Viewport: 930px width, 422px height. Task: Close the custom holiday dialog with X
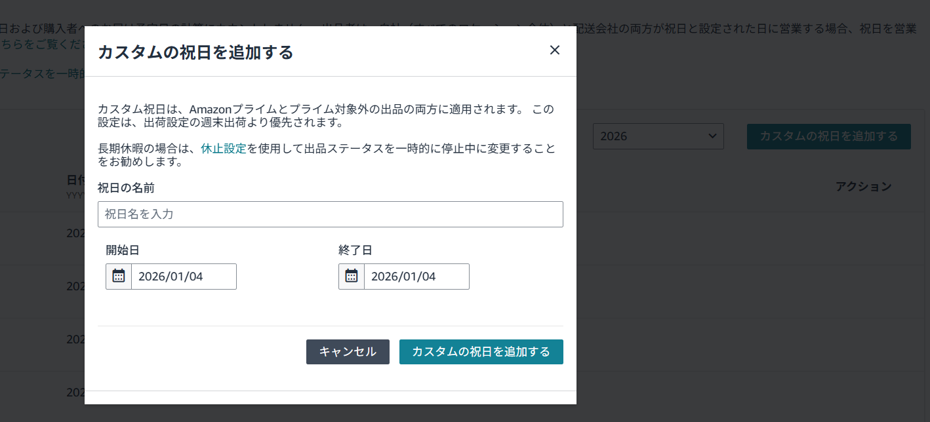[x=554, y=50]
